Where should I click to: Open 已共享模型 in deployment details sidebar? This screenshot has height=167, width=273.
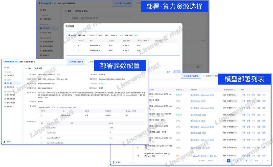point(10,75)
